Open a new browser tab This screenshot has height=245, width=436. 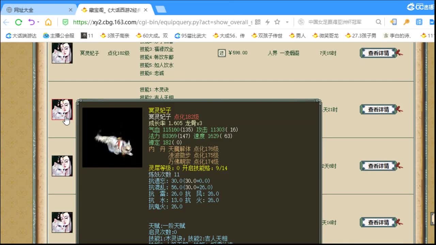coord(160,9)
